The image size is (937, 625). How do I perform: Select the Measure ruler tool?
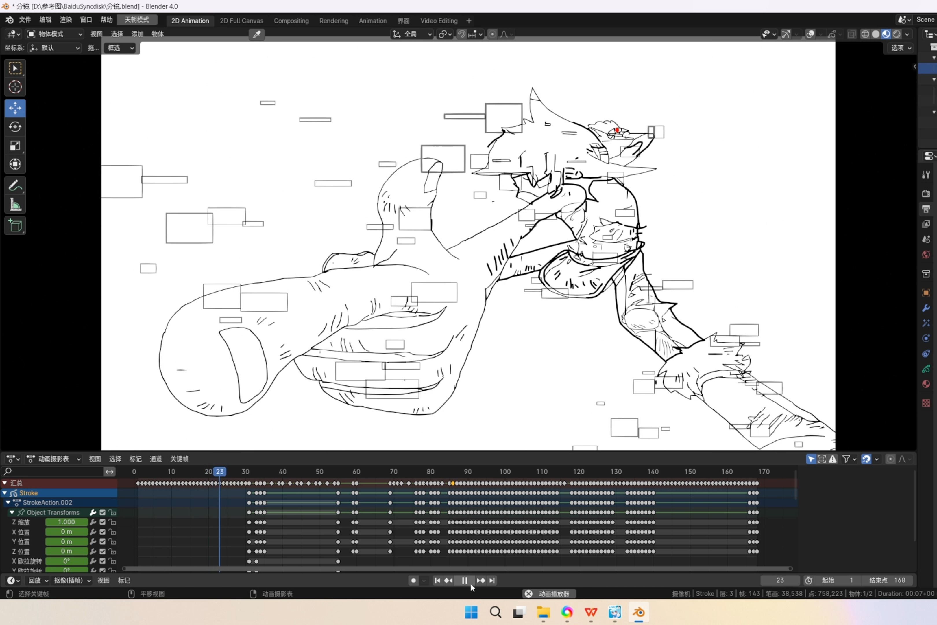(x=15, y=205)
